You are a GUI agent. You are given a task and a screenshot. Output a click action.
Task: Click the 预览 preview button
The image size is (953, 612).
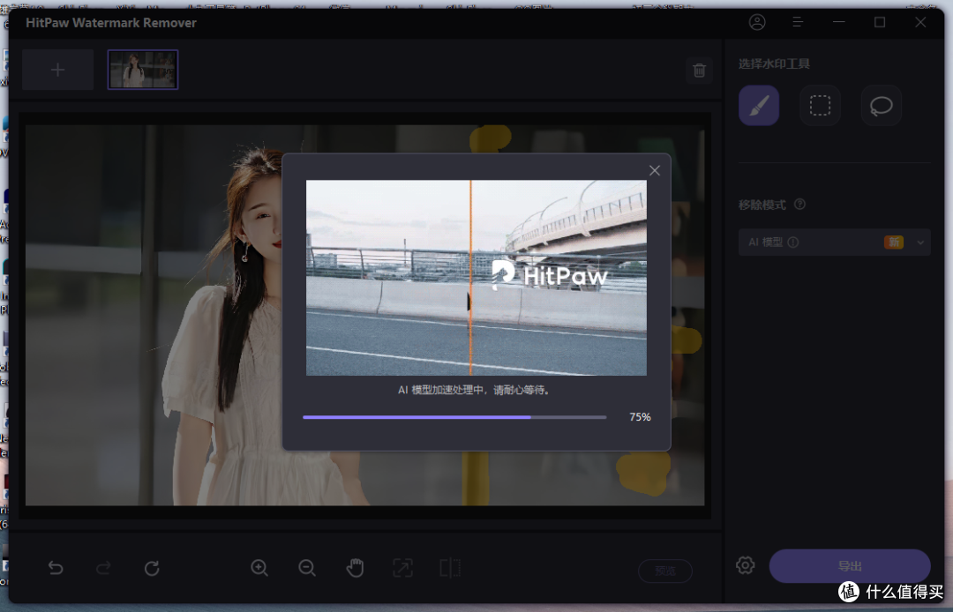pos(665,571)
